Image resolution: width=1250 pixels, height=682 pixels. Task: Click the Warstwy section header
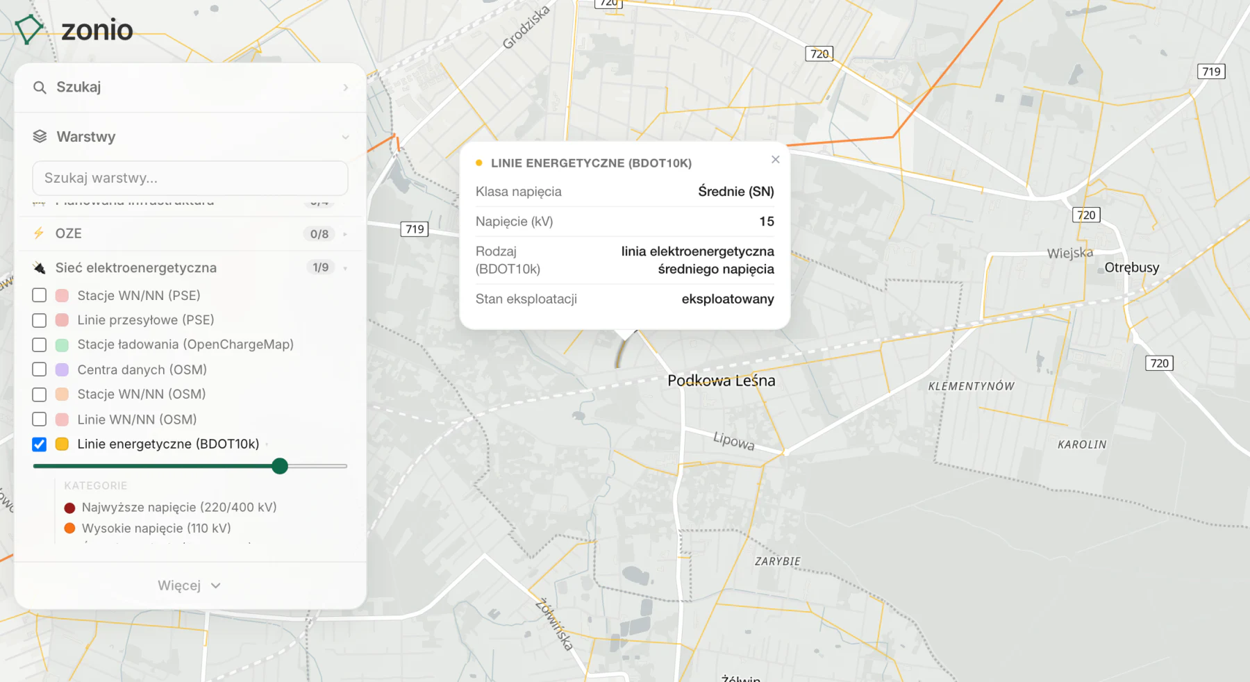(x=190, y=137)
